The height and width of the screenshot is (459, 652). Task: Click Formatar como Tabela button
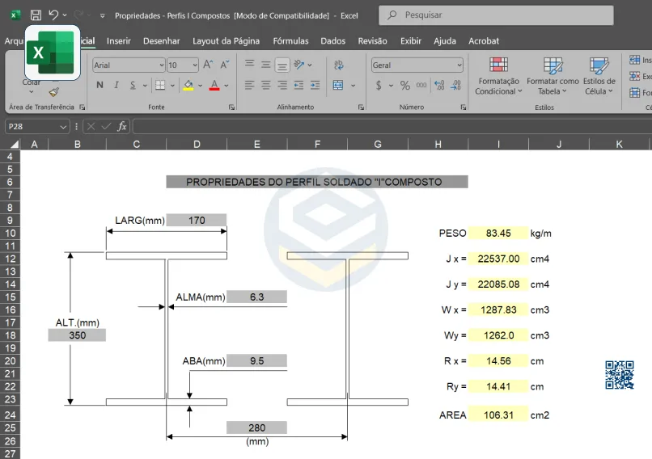tap(553, 76)
